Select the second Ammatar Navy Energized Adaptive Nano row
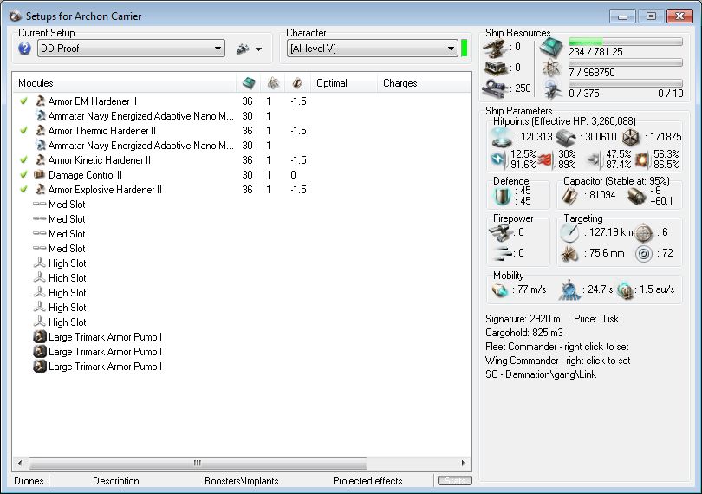The image size is (702, 494). point(242,146)
